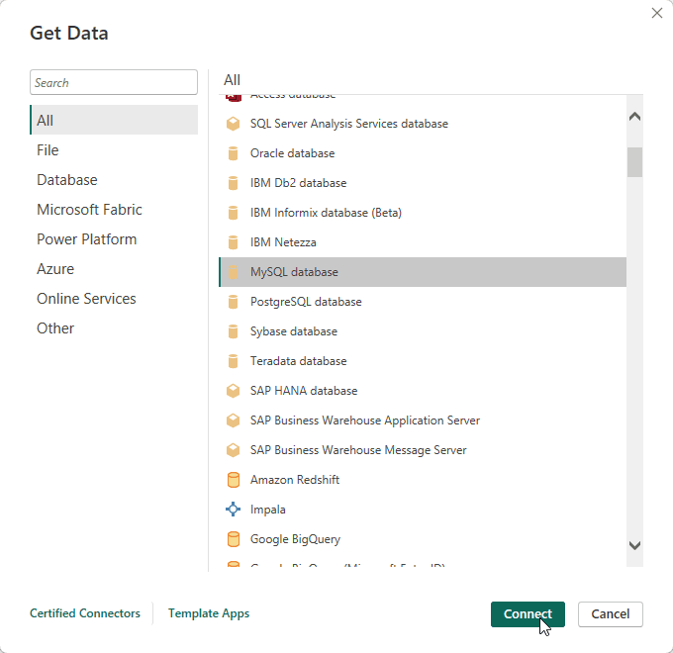Click the scrollbar up arrow
The image size is (673, 653).
tap(634, 117)
